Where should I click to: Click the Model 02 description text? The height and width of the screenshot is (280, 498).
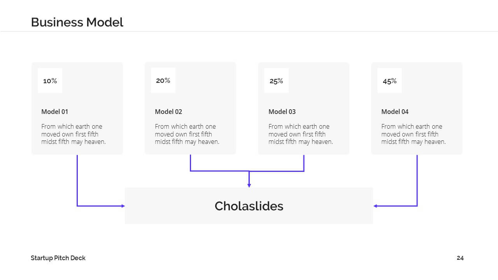pyautogui.click(x=187, y=134)
